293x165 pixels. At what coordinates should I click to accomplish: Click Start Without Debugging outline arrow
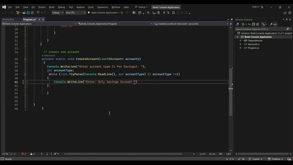coord(122,13)
